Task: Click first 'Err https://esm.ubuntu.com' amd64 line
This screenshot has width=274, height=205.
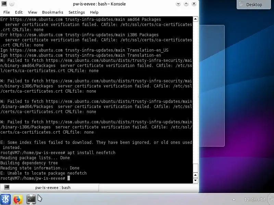Action: [x=80, y=19]
